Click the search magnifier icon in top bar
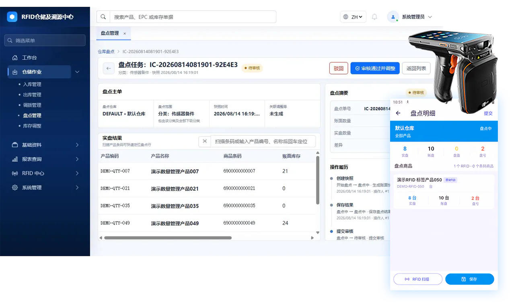 point(103,17)
